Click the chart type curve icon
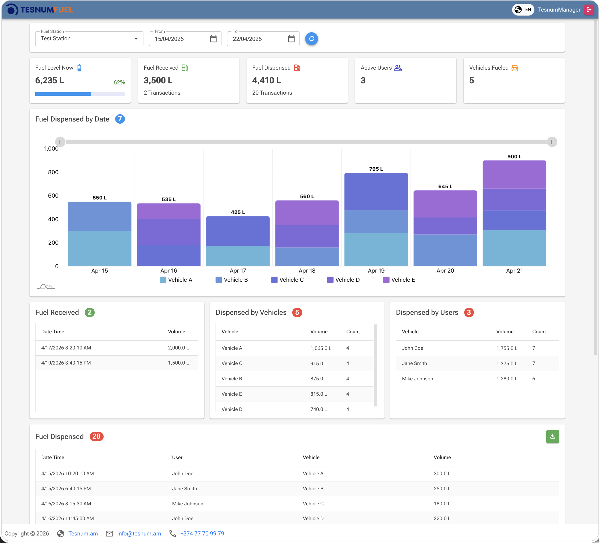599x543 pixels. [46, 286]
